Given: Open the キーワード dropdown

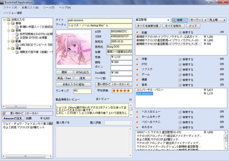Looking at the screenshot, I should coord(198,20).
